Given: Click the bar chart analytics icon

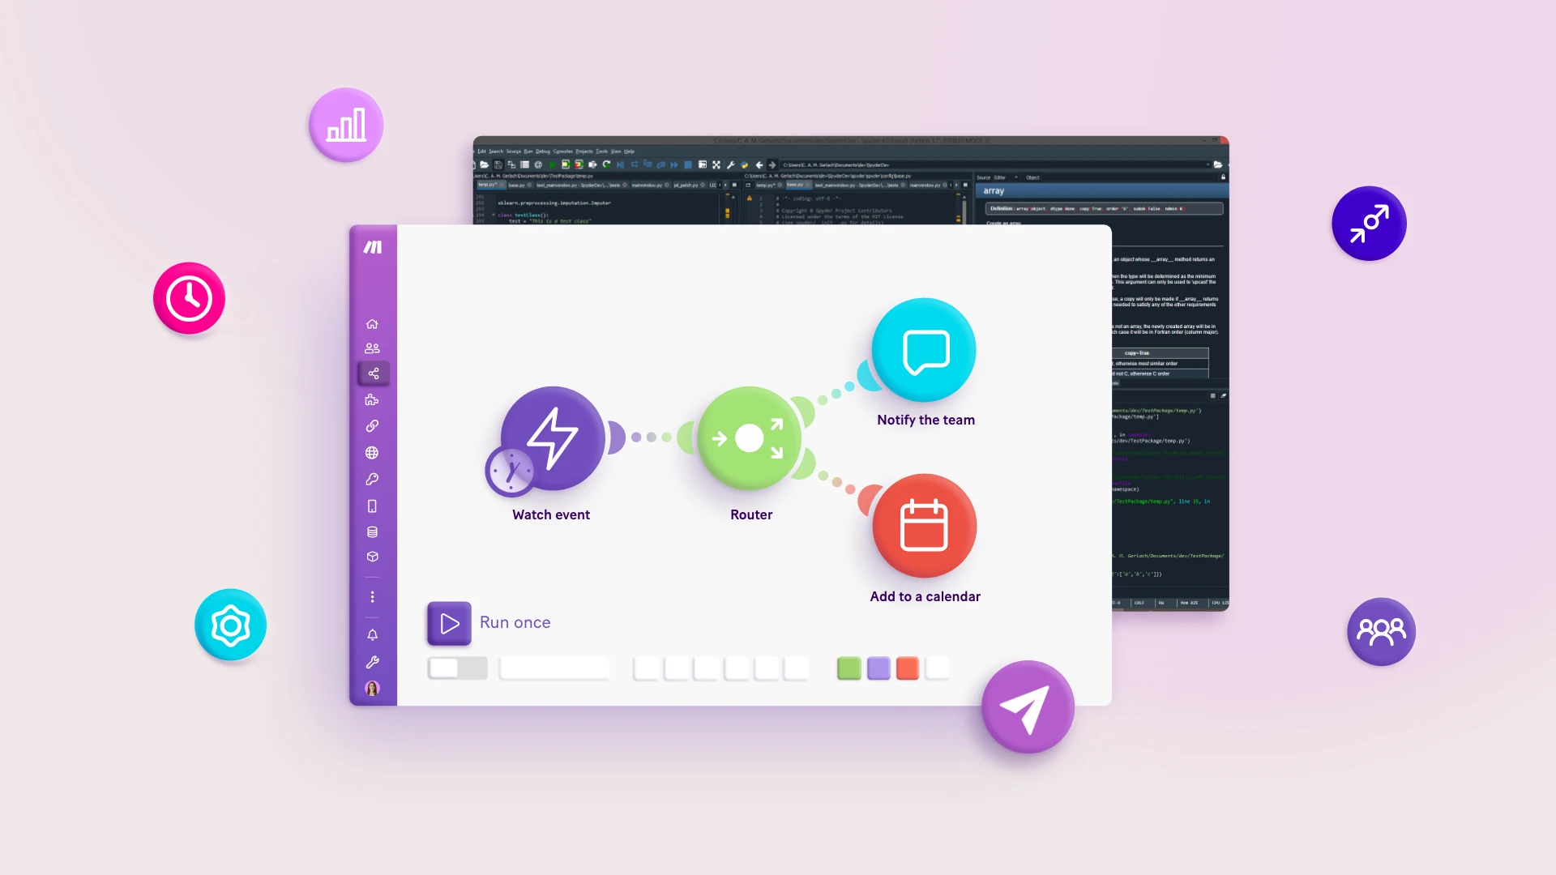Looking at the screenshot, I should pyautogui.click(x=348, y=123).
